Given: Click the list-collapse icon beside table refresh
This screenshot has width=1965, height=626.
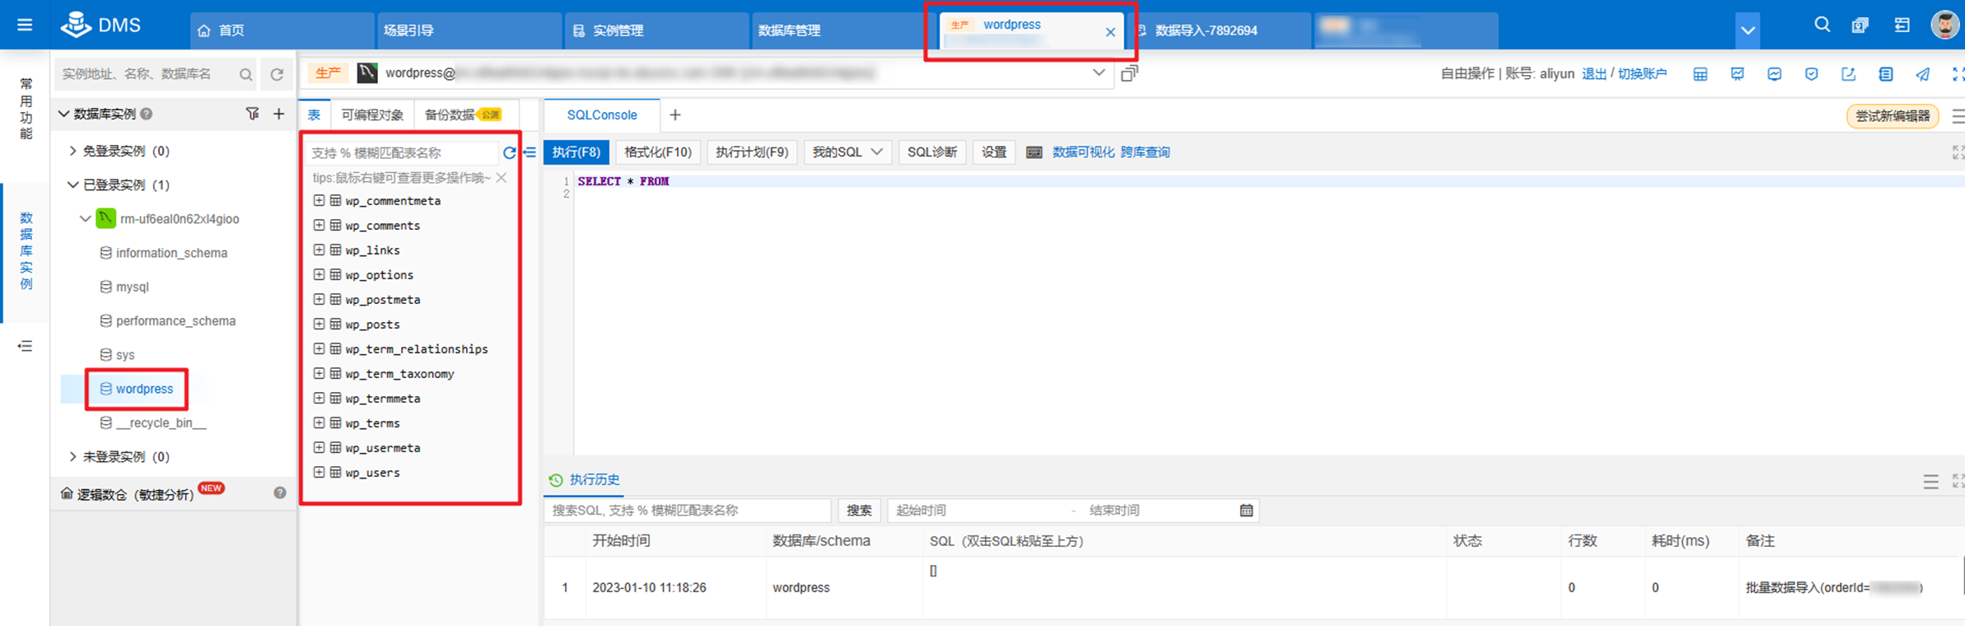Looking at the screenshot, I should click(530, 152).
